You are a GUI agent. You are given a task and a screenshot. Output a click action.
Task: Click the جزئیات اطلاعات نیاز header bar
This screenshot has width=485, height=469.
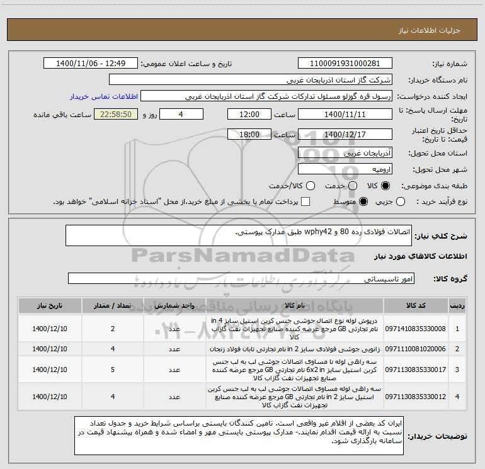242,30
